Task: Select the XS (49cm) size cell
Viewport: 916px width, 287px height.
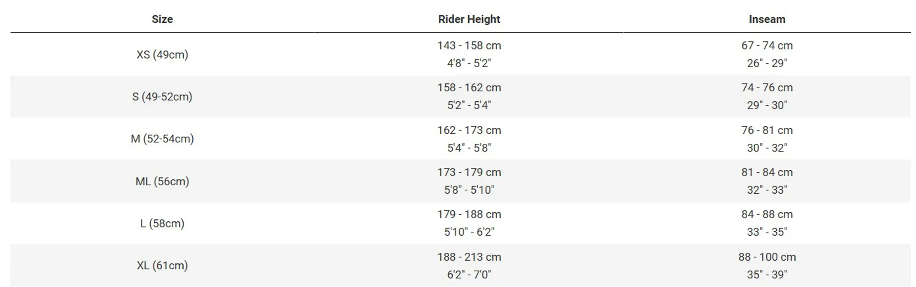Action: [162, 55]
